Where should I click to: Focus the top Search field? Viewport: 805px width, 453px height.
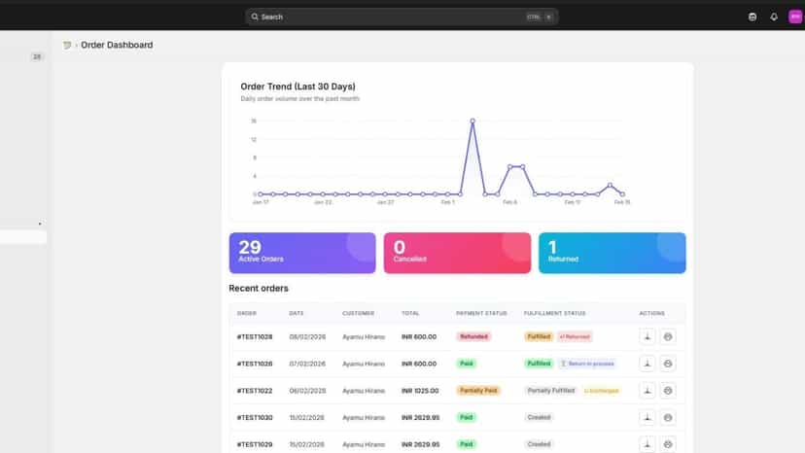[402, 17]
